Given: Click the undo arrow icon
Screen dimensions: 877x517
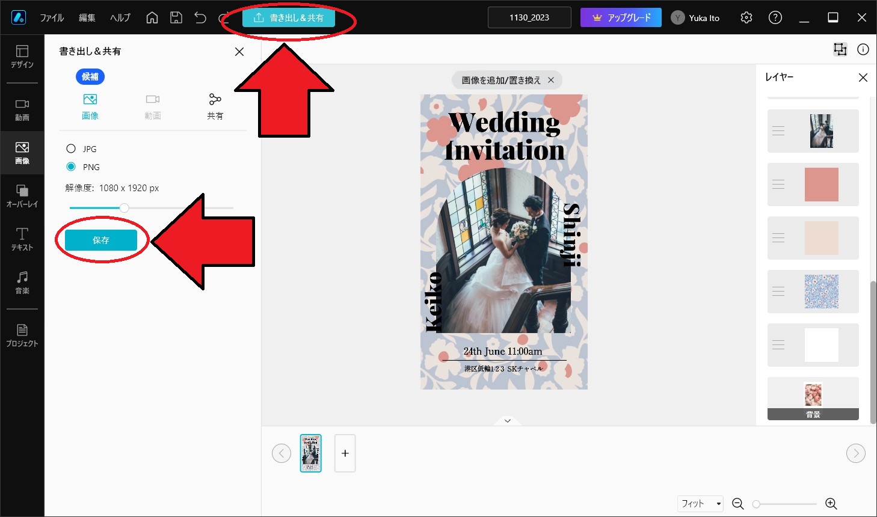Looking at the screenshot, I should tap(200, 17).
